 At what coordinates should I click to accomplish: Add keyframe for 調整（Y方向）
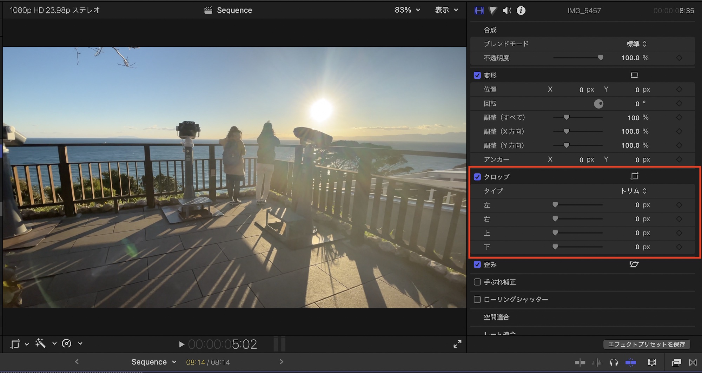[679, 145]
